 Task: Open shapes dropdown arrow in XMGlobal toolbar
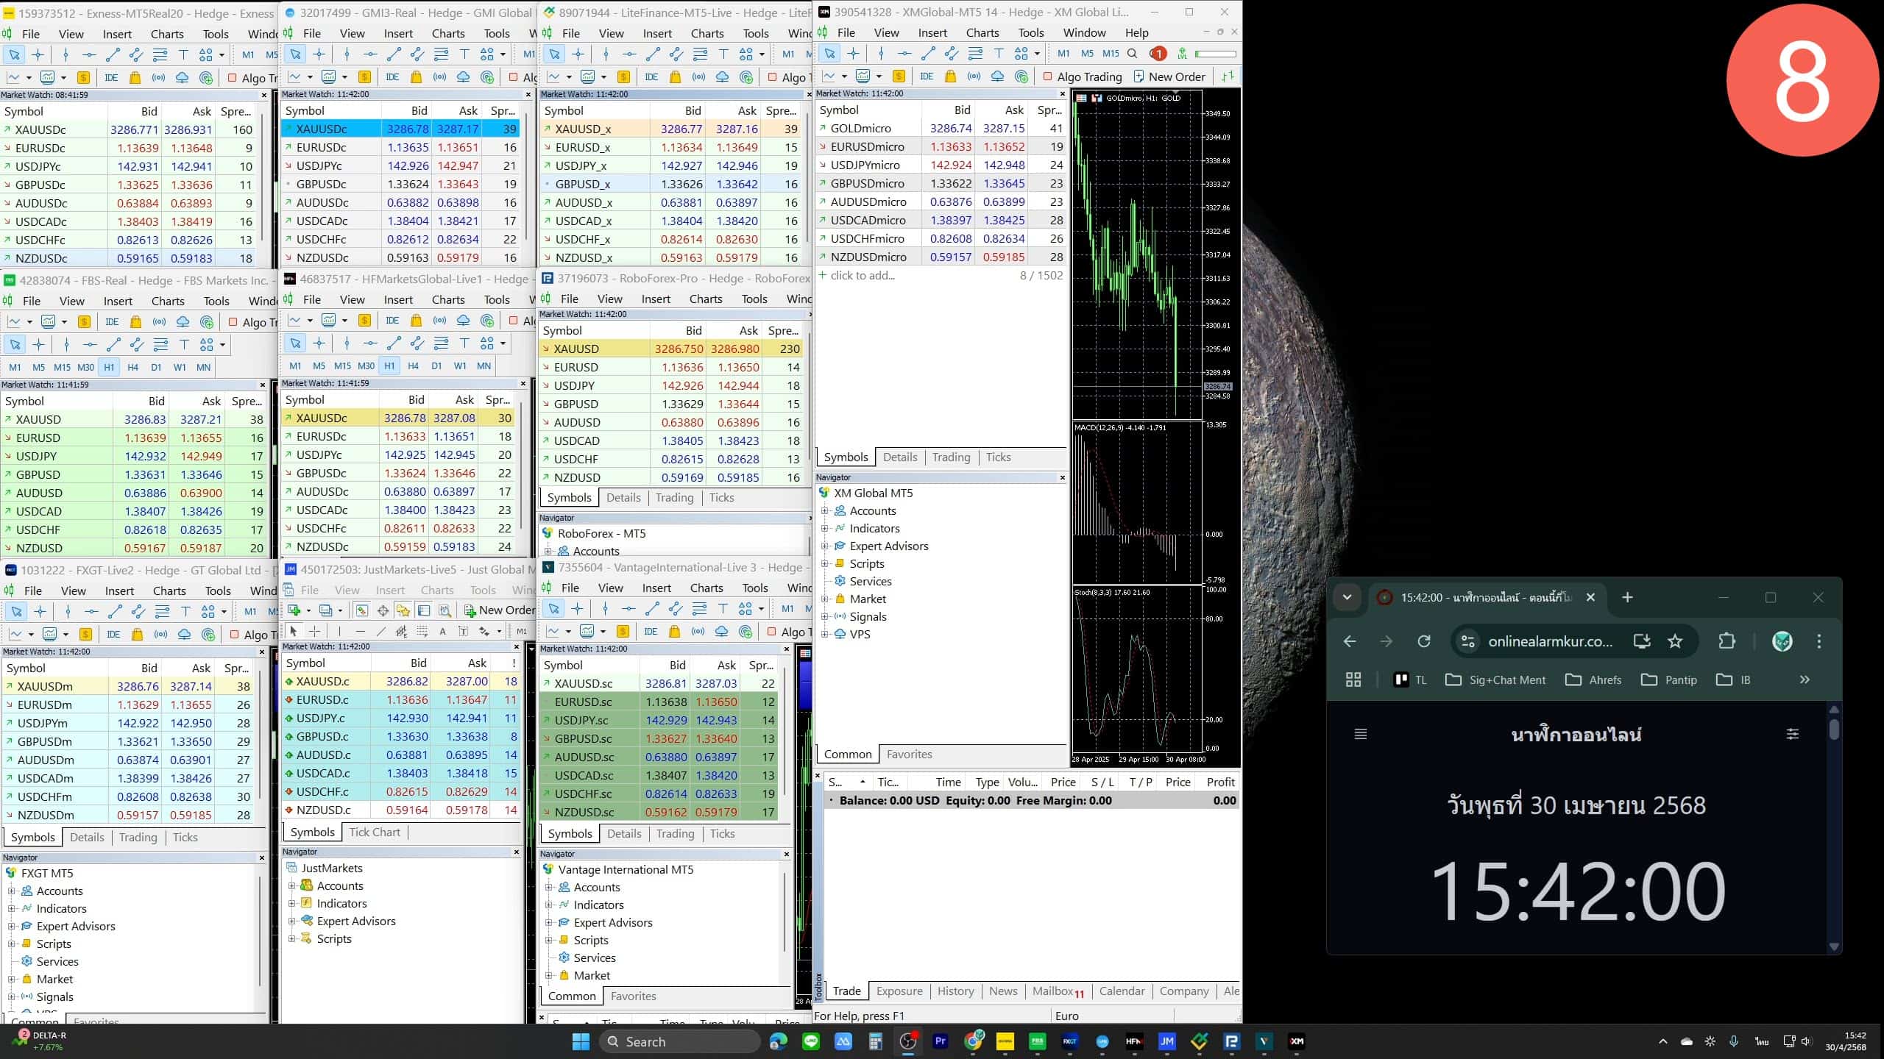pos(1037,54)
